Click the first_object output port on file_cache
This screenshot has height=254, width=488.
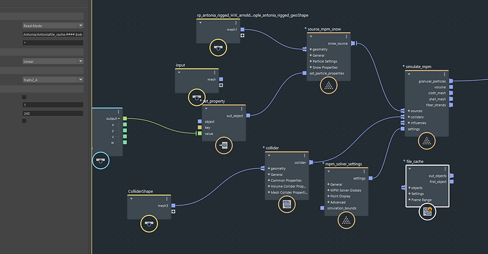click(x=452, y=181)
